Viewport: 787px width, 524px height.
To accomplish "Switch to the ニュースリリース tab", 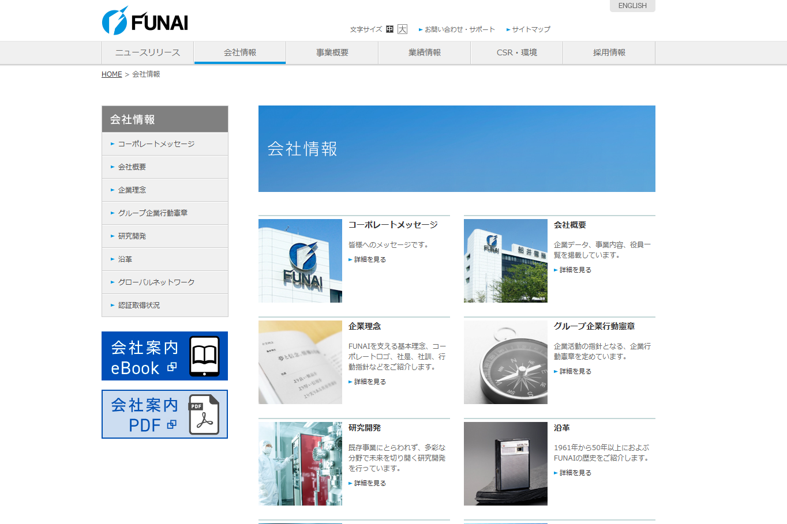I will pyautogui.click(x=148, y=52).
